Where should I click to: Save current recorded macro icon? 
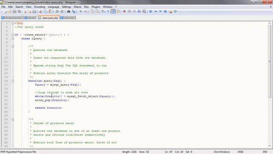[x=144, y=12]
